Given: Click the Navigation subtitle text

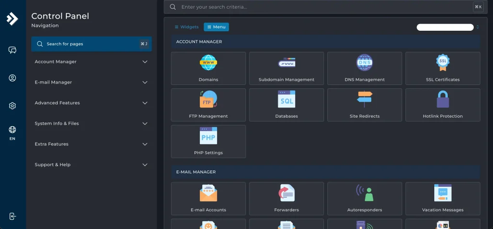Looking at the screenshot, I should tap(45, 25).
